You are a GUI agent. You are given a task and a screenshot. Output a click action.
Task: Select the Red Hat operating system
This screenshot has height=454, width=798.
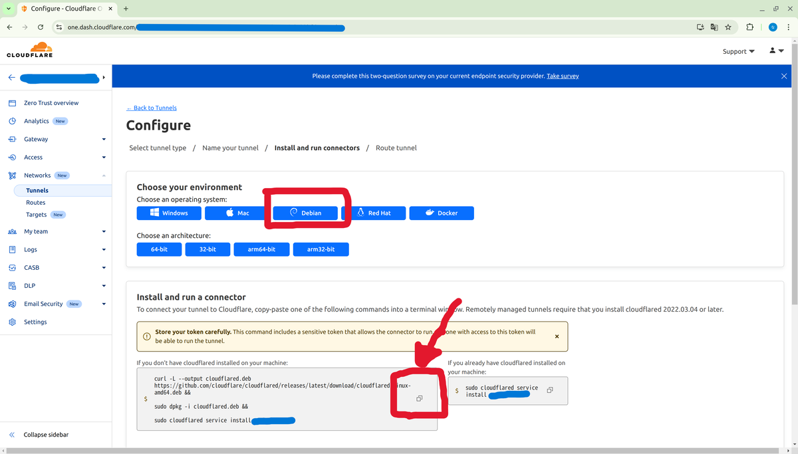(373, 213)
